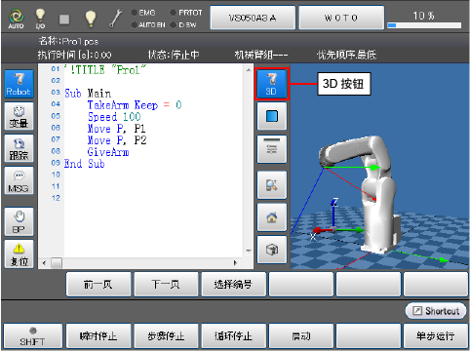The image size is (470, 351).
Task: Open the 变量 variables panel
Action: pyautogui.click(x=19, y=116)
